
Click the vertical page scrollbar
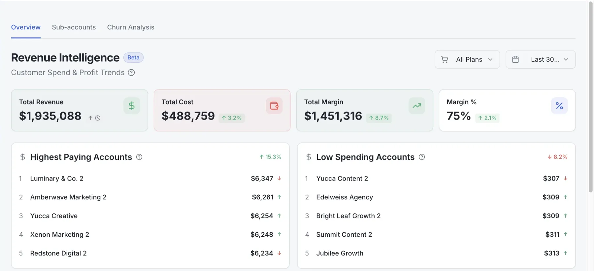(591, 97)
